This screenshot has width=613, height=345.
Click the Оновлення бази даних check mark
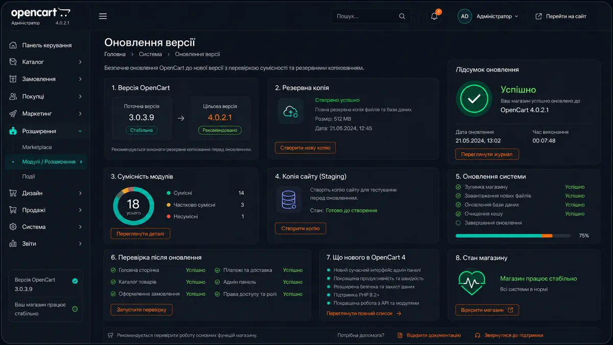point(458,205)
